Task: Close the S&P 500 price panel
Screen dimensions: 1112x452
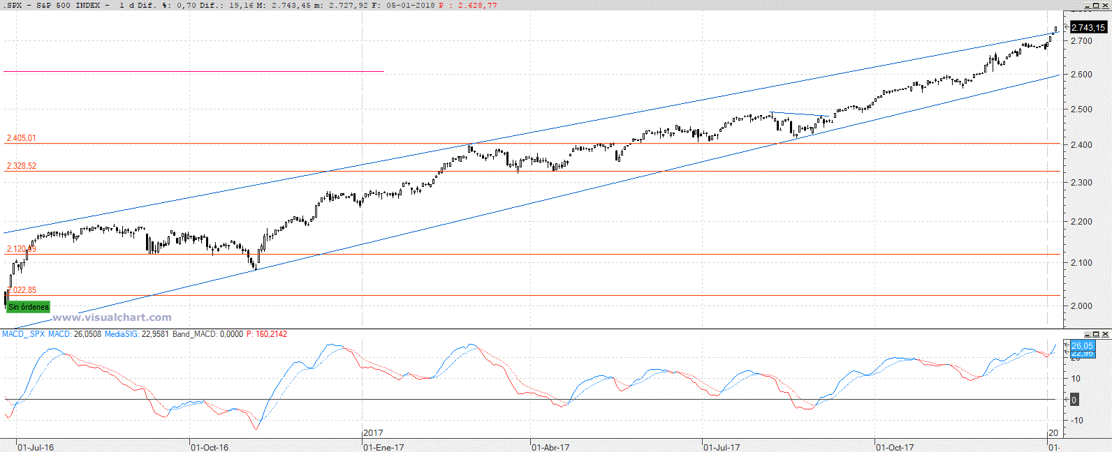Action: 1105,6
